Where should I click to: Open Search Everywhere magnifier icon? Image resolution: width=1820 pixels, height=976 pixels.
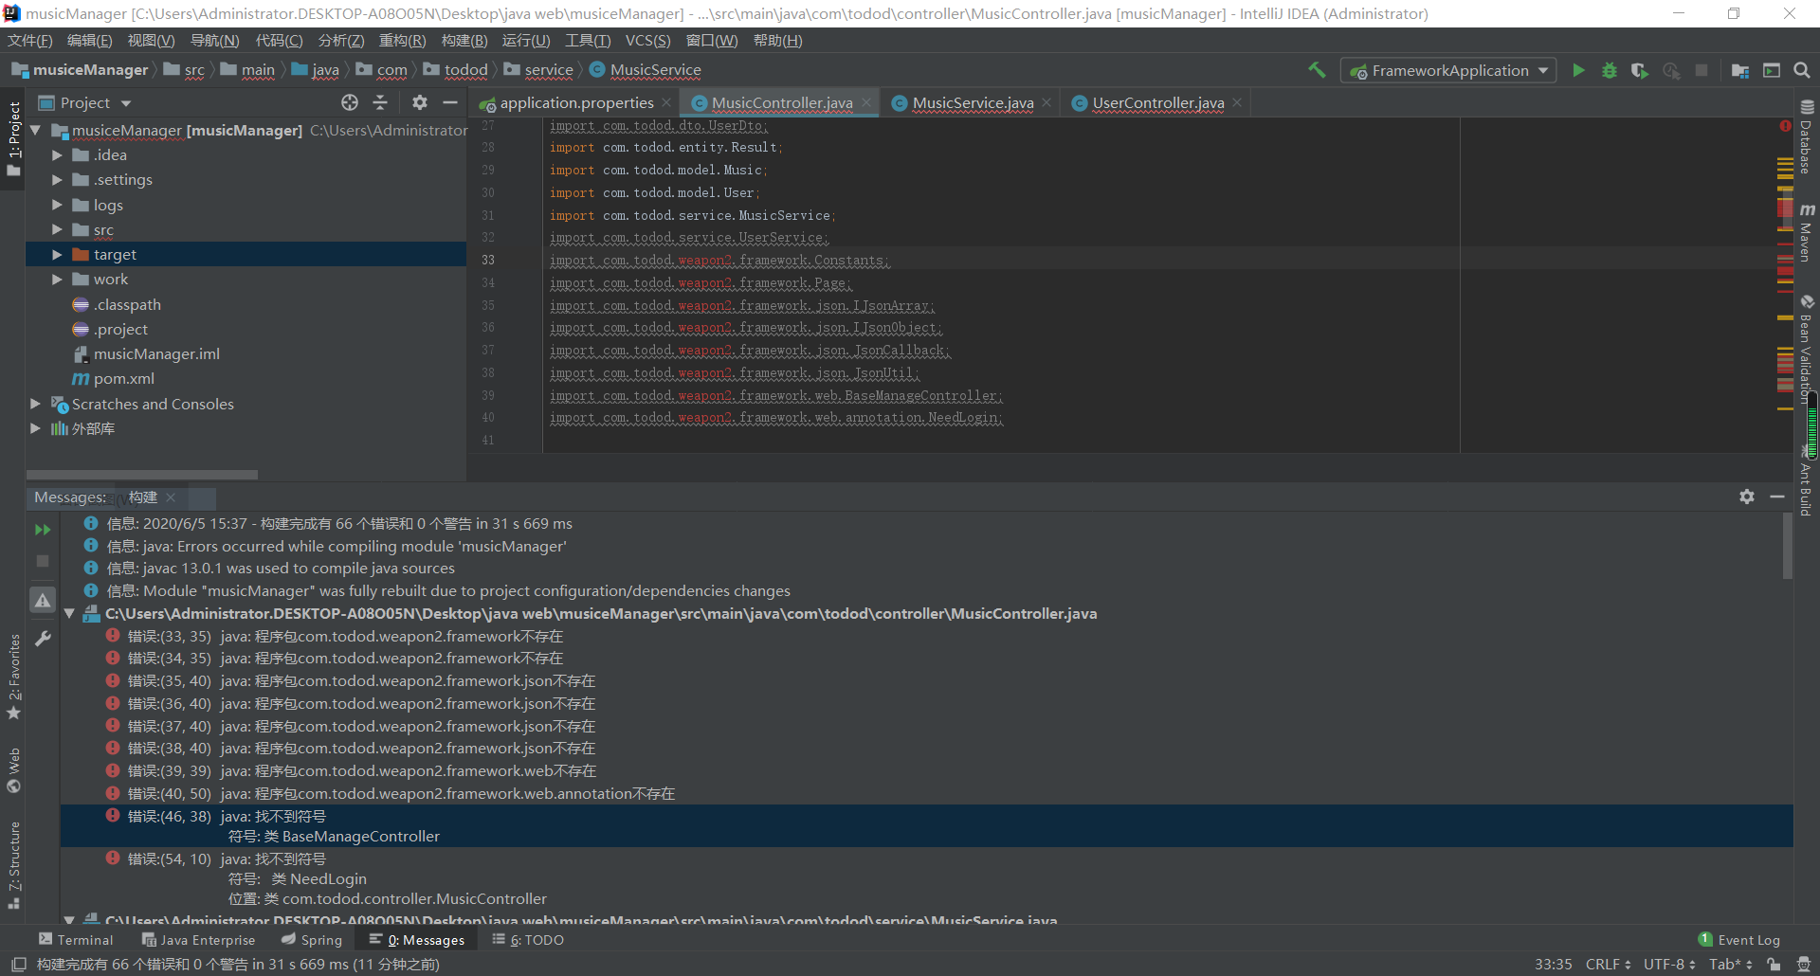pos(1802,70)
